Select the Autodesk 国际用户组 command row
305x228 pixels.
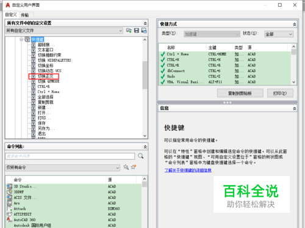point(74,226)
